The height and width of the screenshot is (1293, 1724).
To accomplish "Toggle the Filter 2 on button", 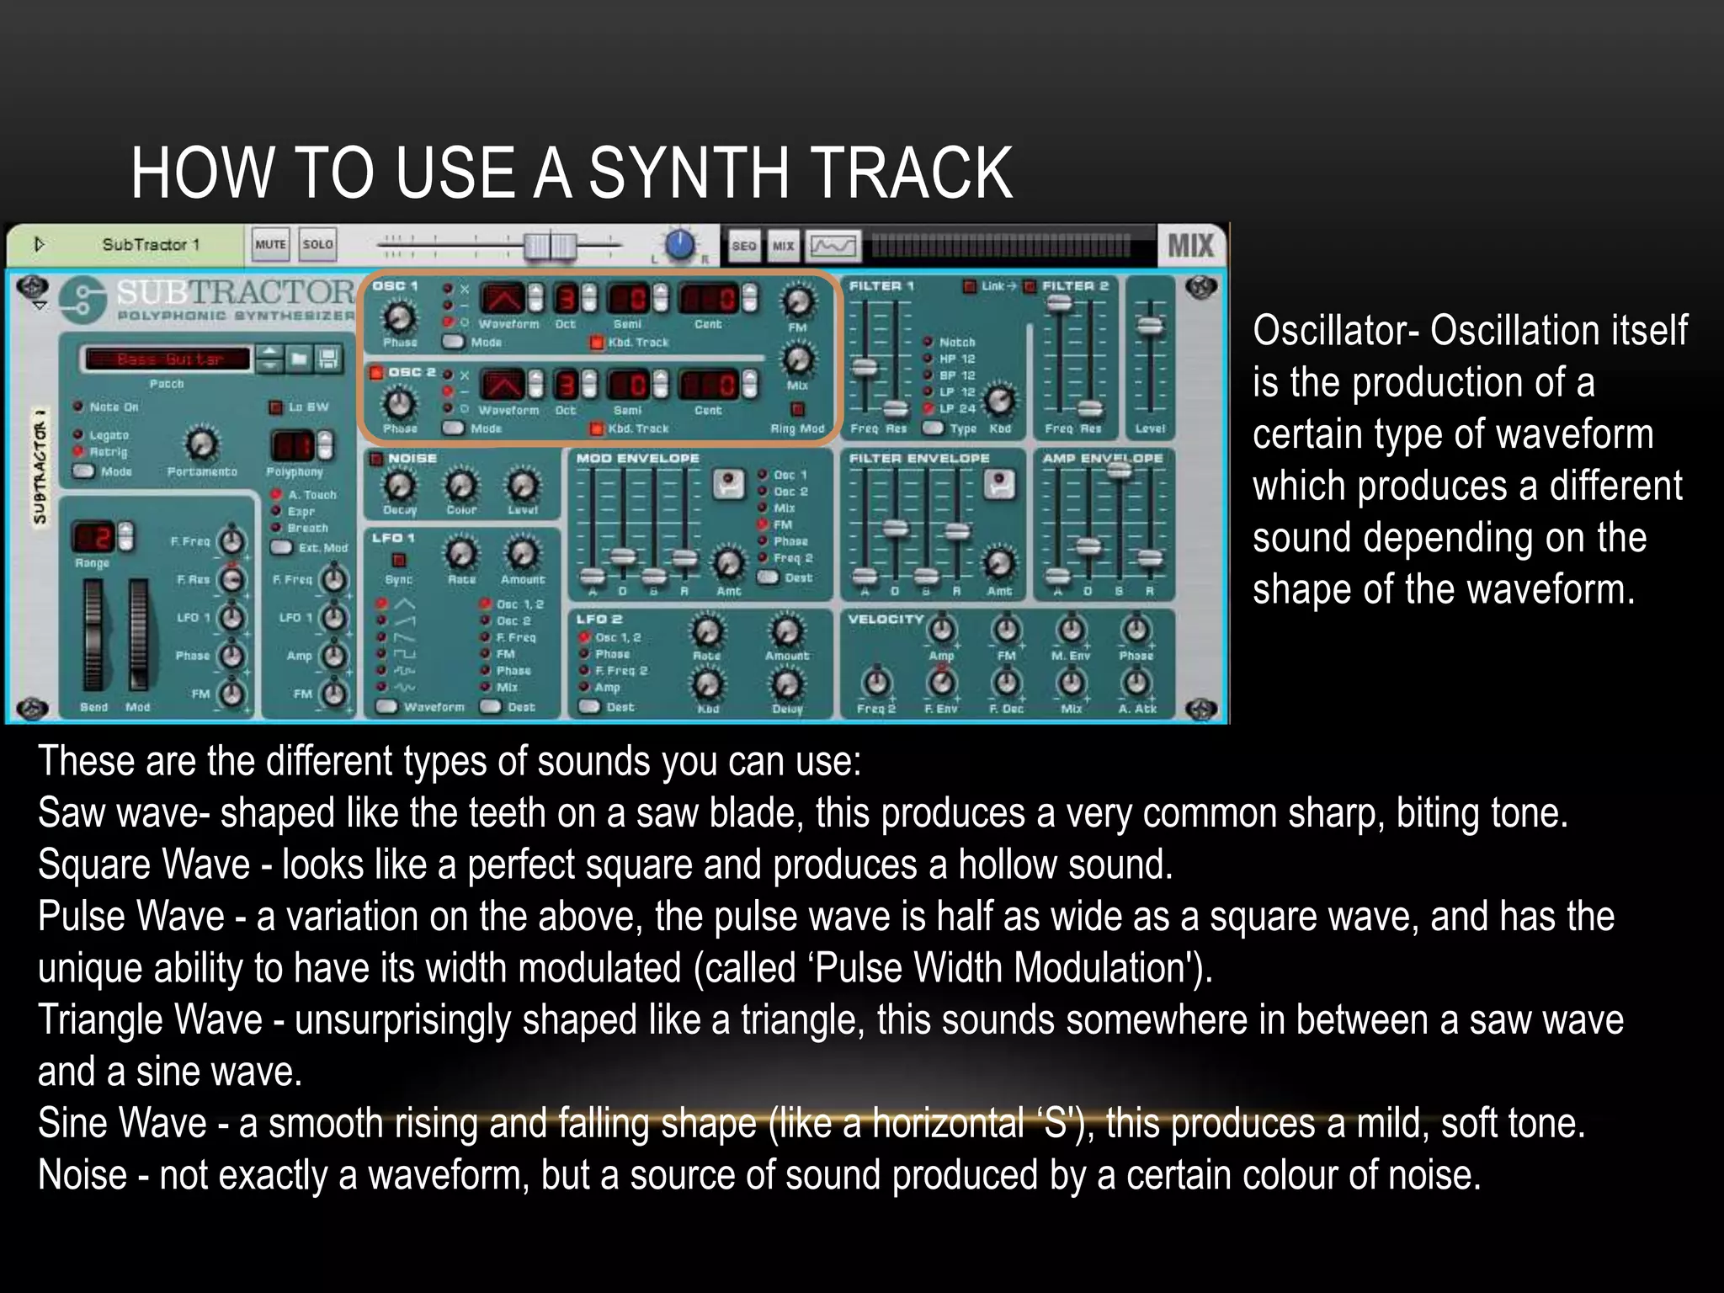I will (1030, 286).
